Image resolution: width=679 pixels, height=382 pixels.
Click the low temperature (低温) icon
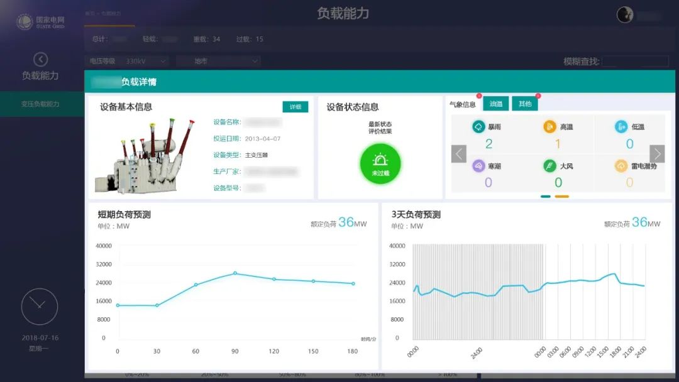621,127
